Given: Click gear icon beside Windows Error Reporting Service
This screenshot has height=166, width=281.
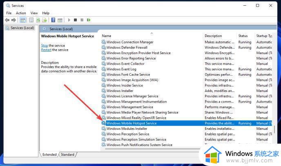Looking at the screenshot, I should click(104, 58).
